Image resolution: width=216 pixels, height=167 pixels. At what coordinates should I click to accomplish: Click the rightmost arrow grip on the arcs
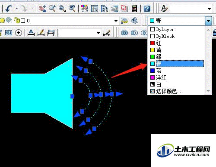(119, 94)
